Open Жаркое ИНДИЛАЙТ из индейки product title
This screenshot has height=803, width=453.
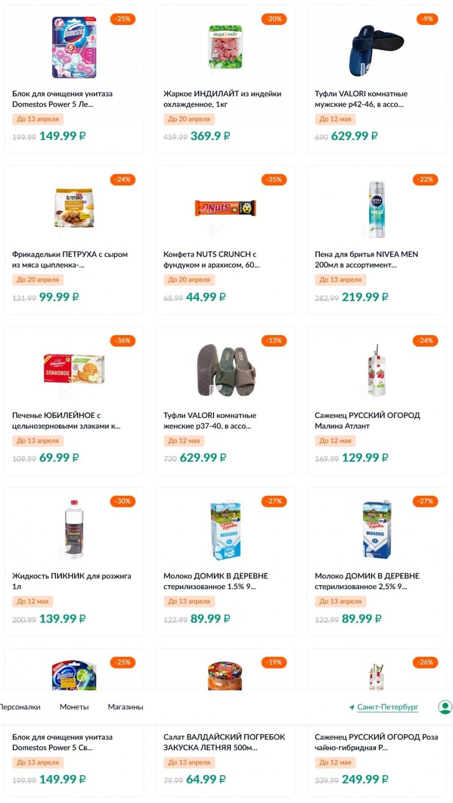click(223, 94)
